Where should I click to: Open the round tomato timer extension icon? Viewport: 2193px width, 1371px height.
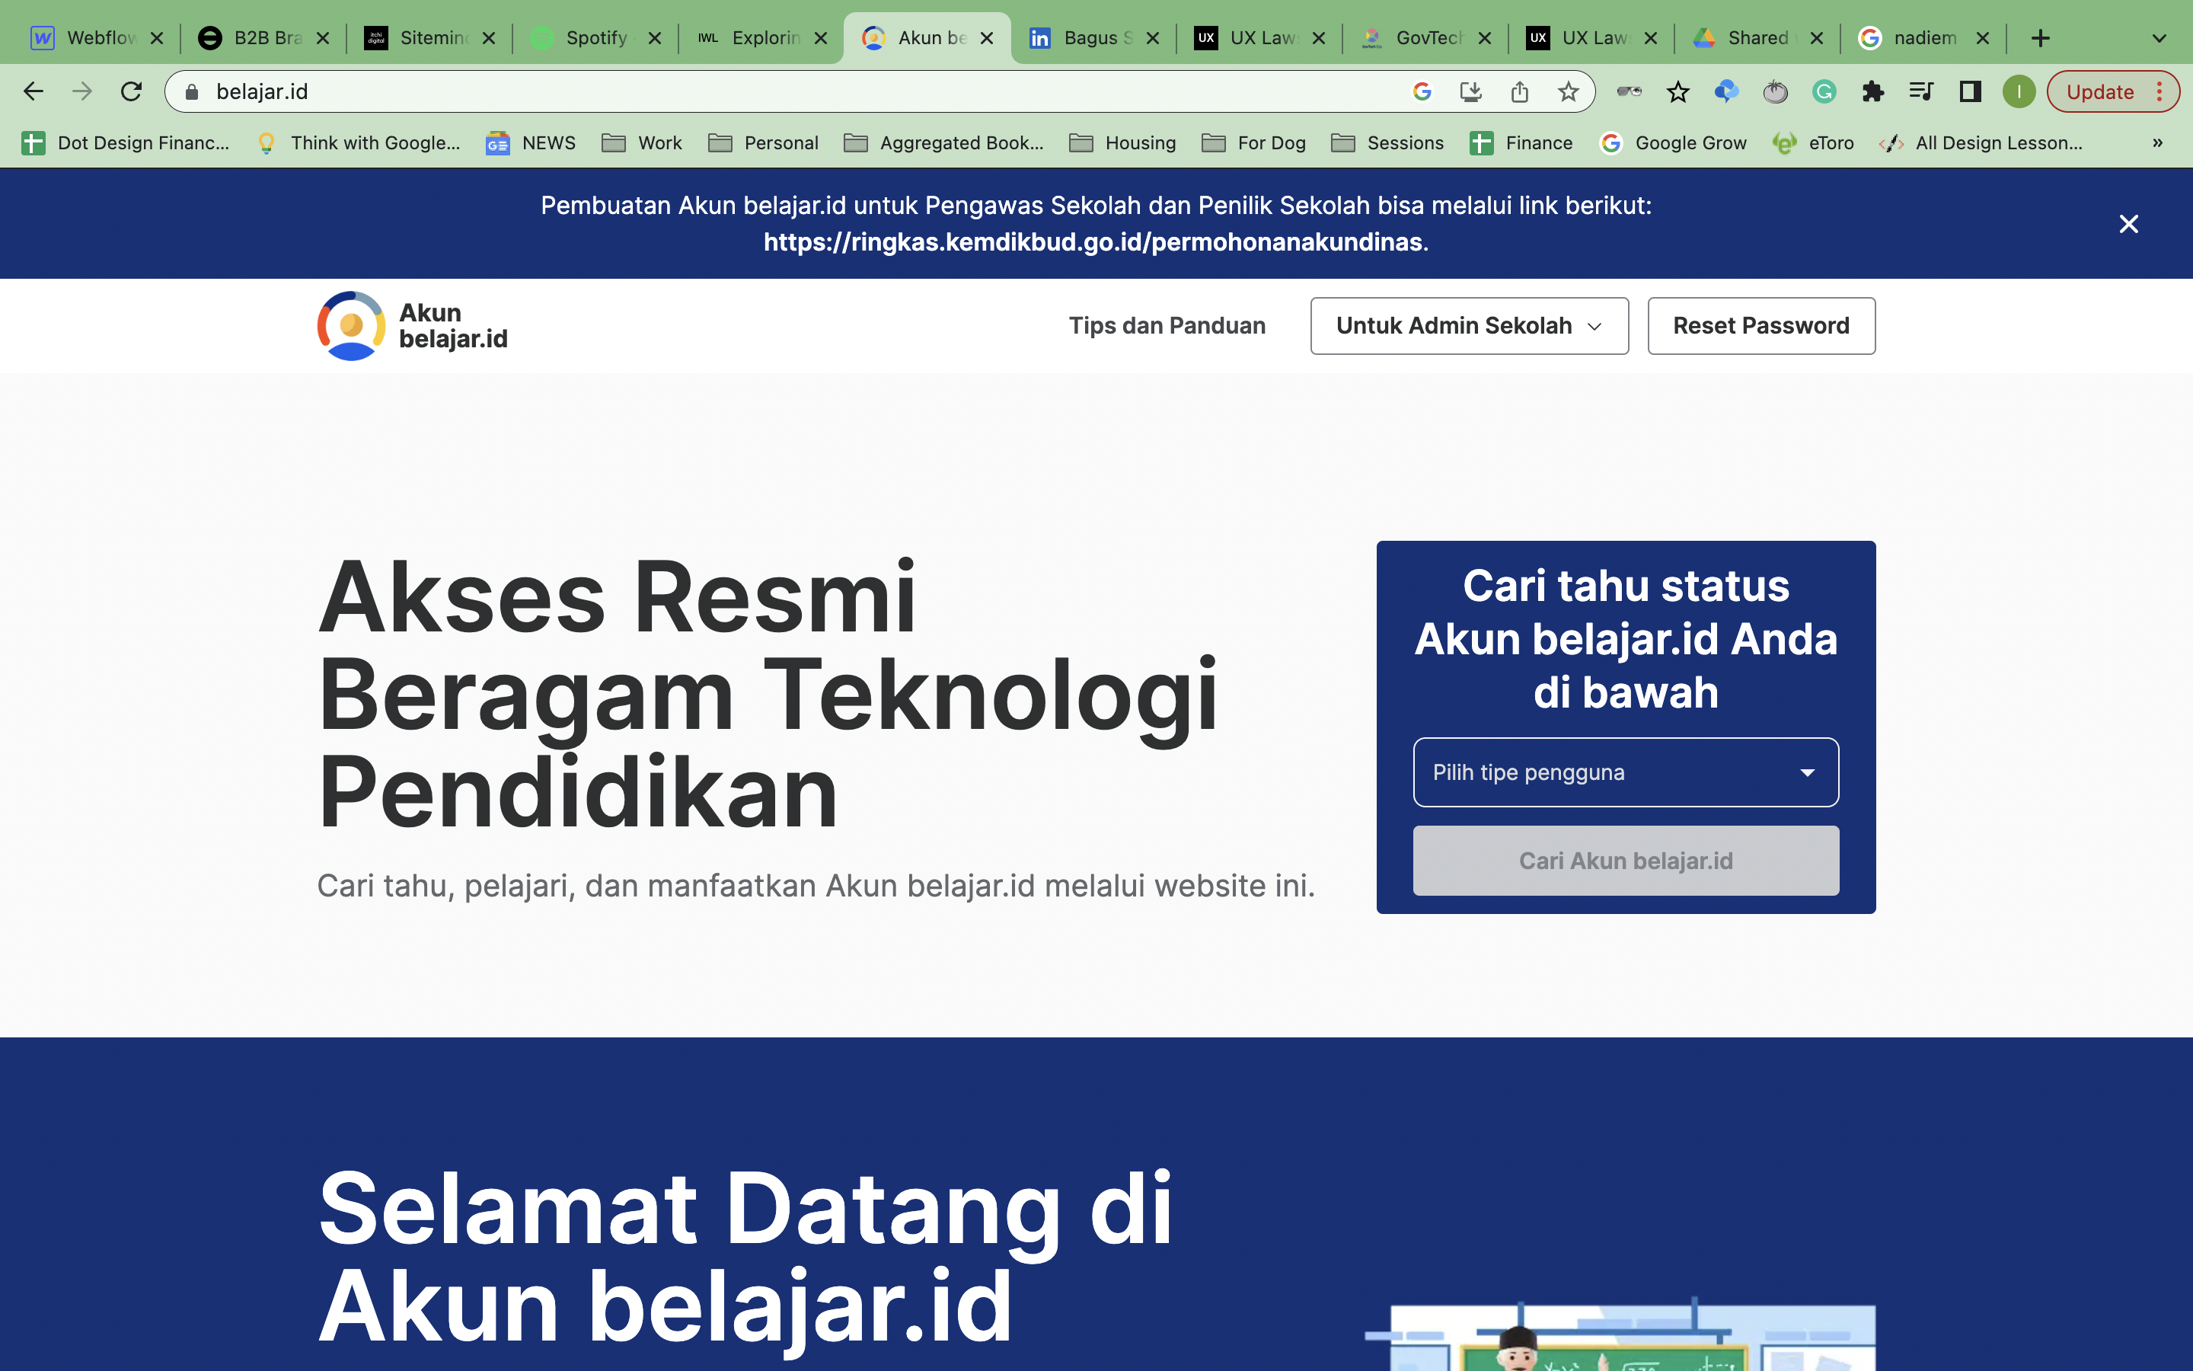coord(1775,91)
